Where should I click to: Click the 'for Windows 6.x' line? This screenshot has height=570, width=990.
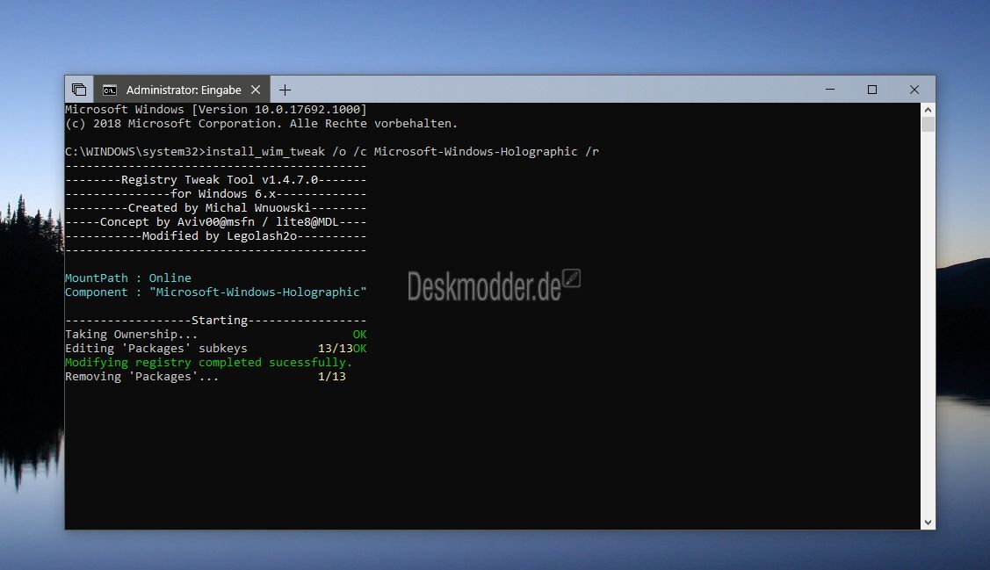216,194
